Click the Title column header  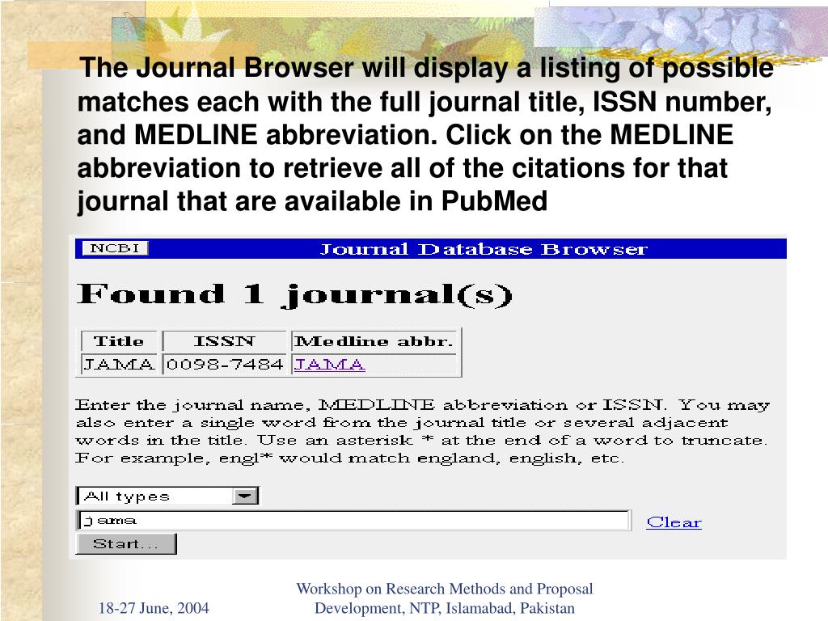(x=119, y=341)
